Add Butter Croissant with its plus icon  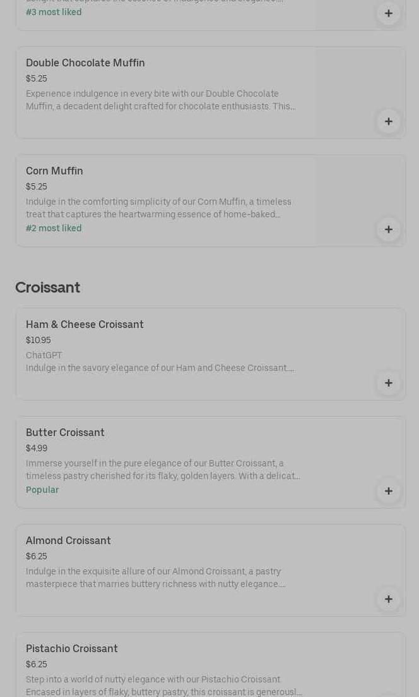[x=389, y=491]
